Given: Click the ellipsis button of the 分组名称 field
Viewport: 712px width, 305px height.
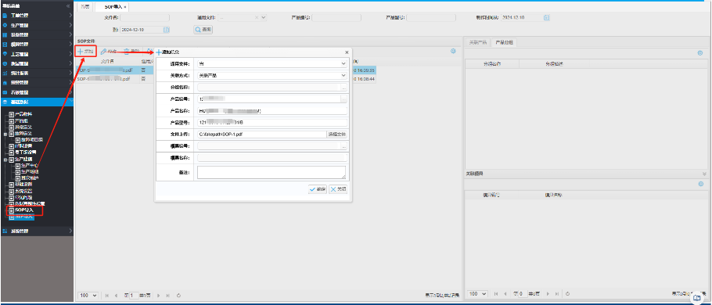Looking at the screenshot, I should pyautogui.click(x=343, y=87).
